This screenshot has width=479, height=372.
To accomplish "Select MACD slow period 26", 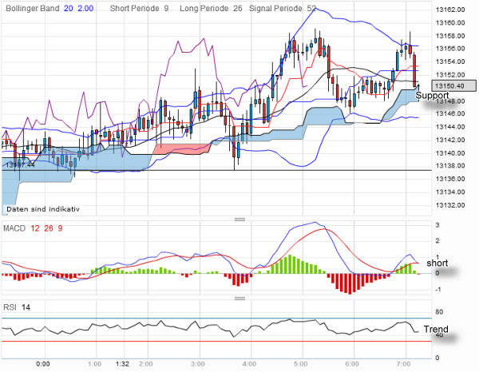I will point(49,228).
